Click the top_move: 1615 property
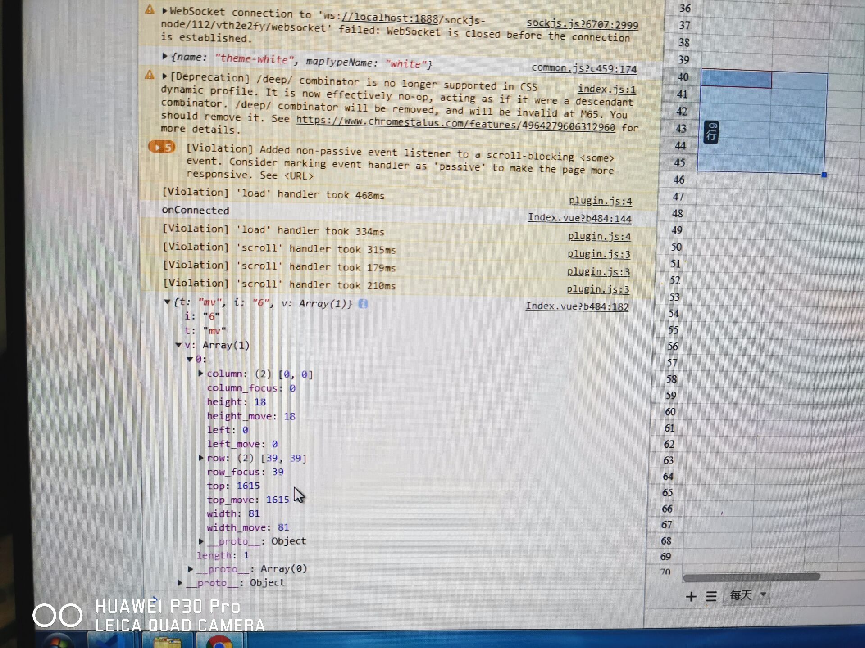The width and height of the screenshot is (865, 648). [248, 500]
